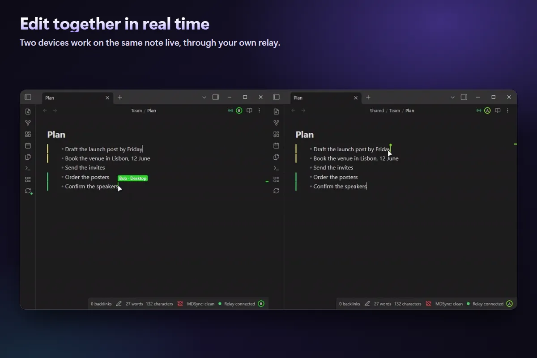Navigate back in the left window
Screen dimensions: 537x358
pyautogui.click(x=45, y=111)
